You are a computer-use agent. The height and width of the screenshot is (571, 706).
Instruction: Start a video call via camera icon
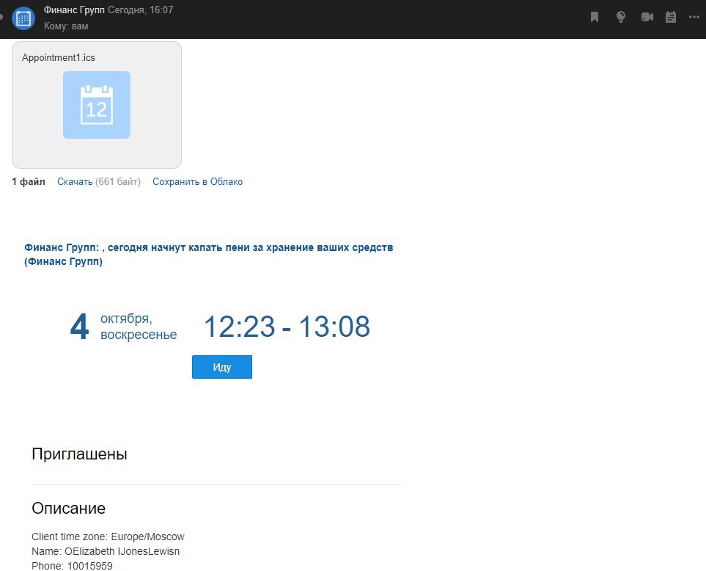[x=647, y=17]
